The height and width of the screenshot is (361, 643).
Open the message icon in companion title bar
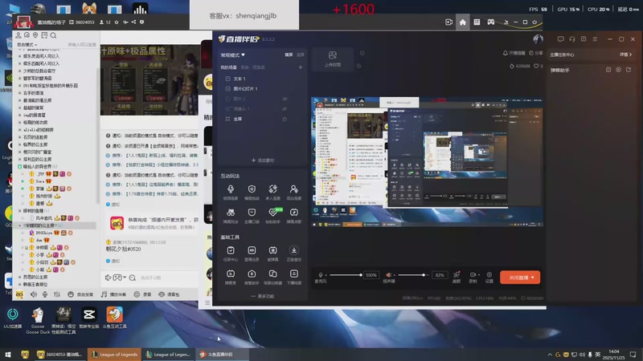(560, 39)
